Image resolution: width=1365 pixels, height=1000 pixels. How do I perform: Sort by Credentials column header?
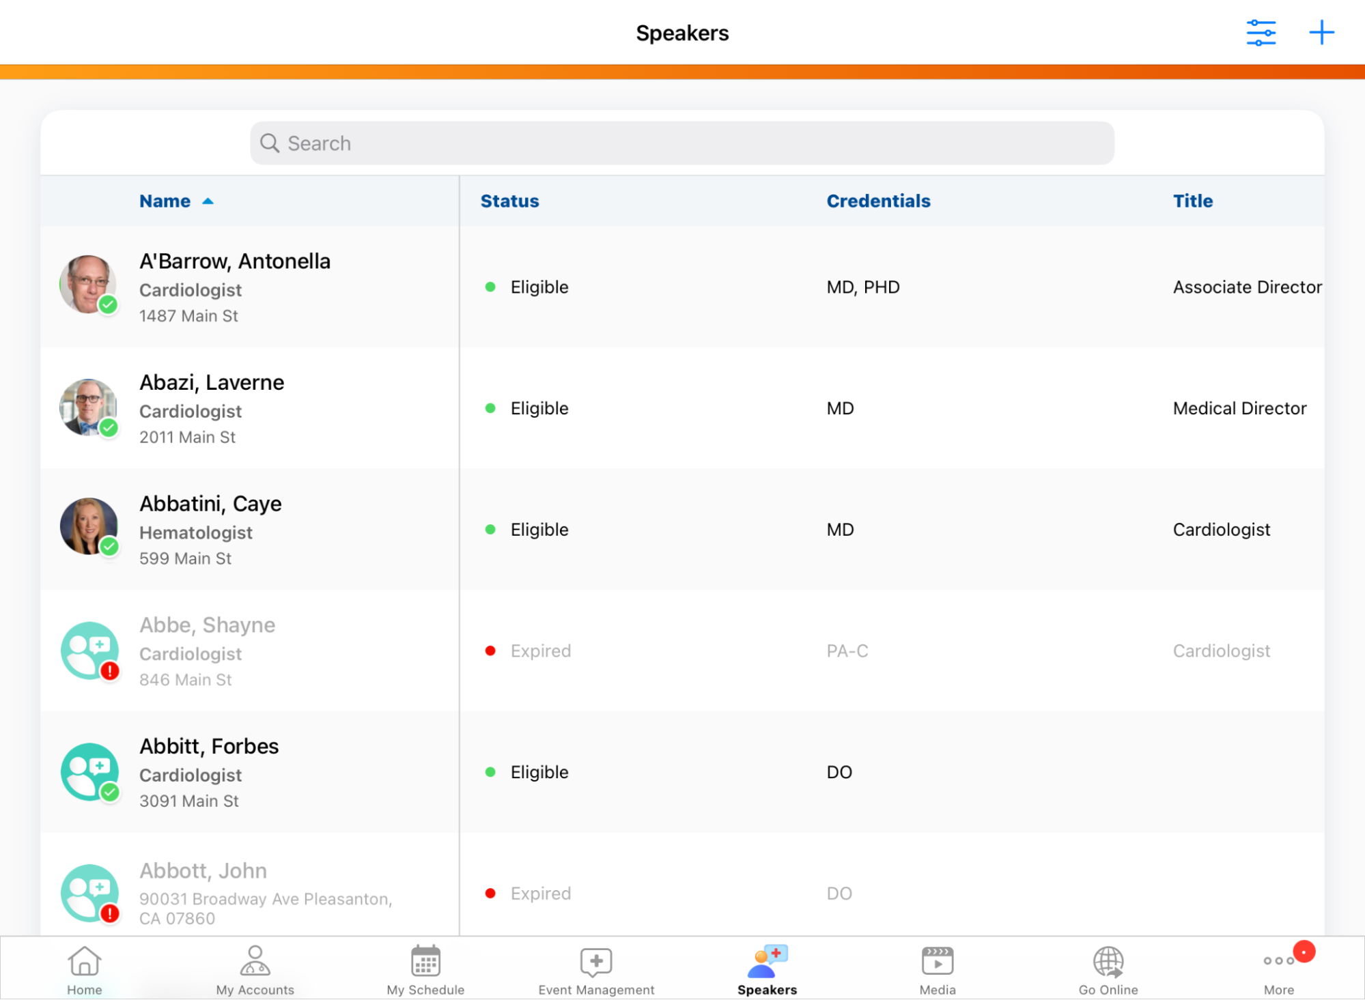(x=878, y=201)
